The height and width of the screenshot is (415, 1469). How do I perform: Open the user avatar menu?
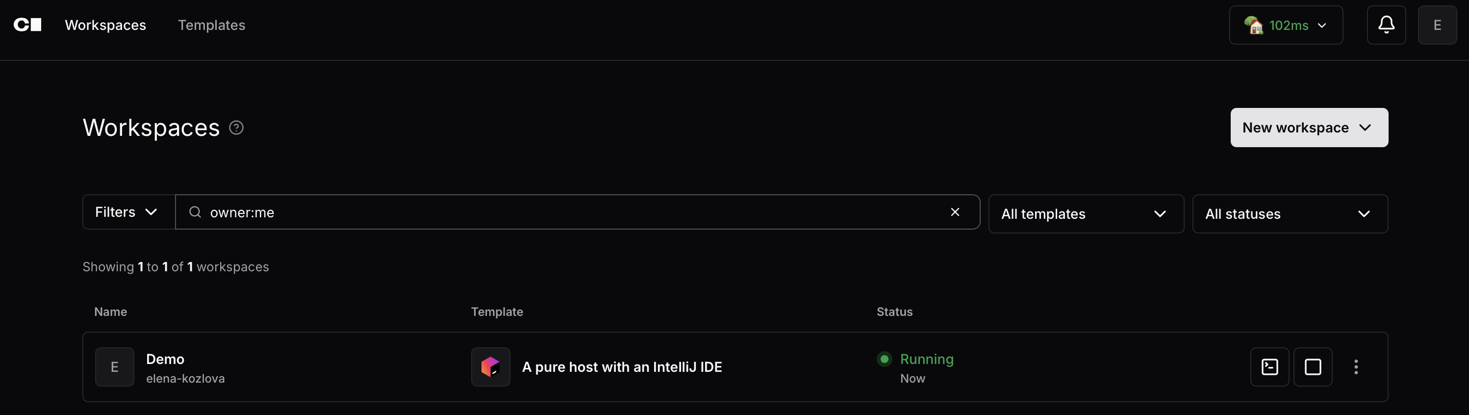1437,25
